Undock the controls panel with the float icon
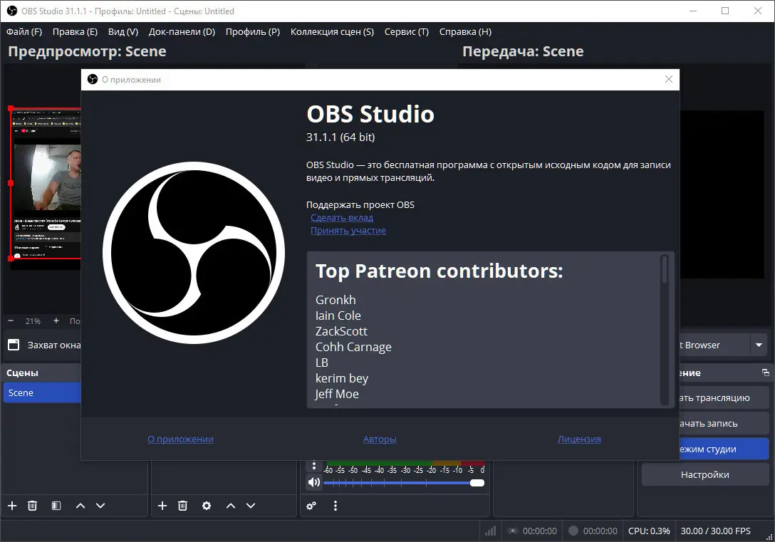The width and height of the screenshot is (775, 542). [x=766, y=372]
